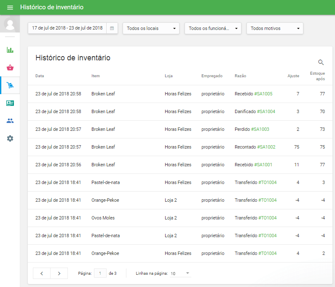Image resolution: width=335 pixels, height=287 pixels.
Task: Open calendar icon in date range field
Action: (112, 28)
